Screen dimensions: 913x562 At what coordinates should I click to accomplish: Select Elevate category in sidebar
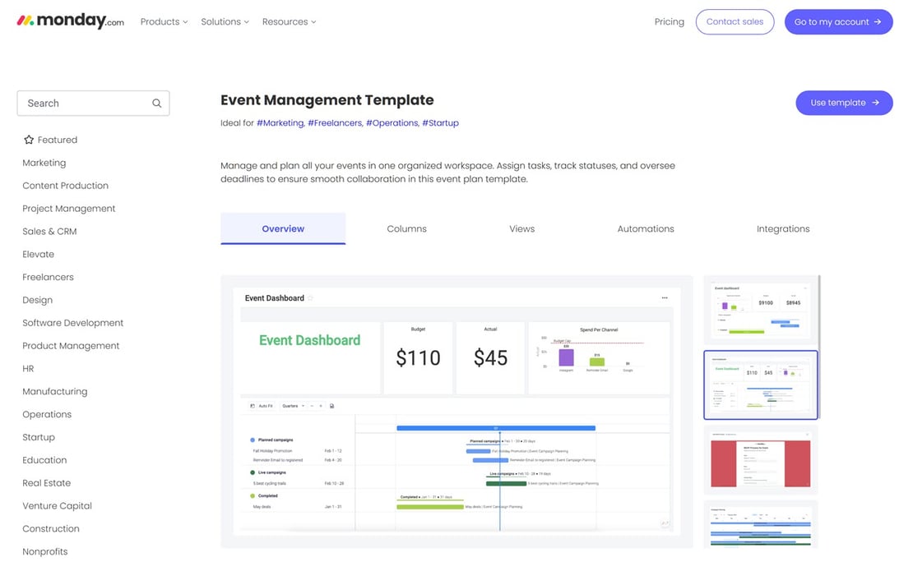click(x=39, y=254)
